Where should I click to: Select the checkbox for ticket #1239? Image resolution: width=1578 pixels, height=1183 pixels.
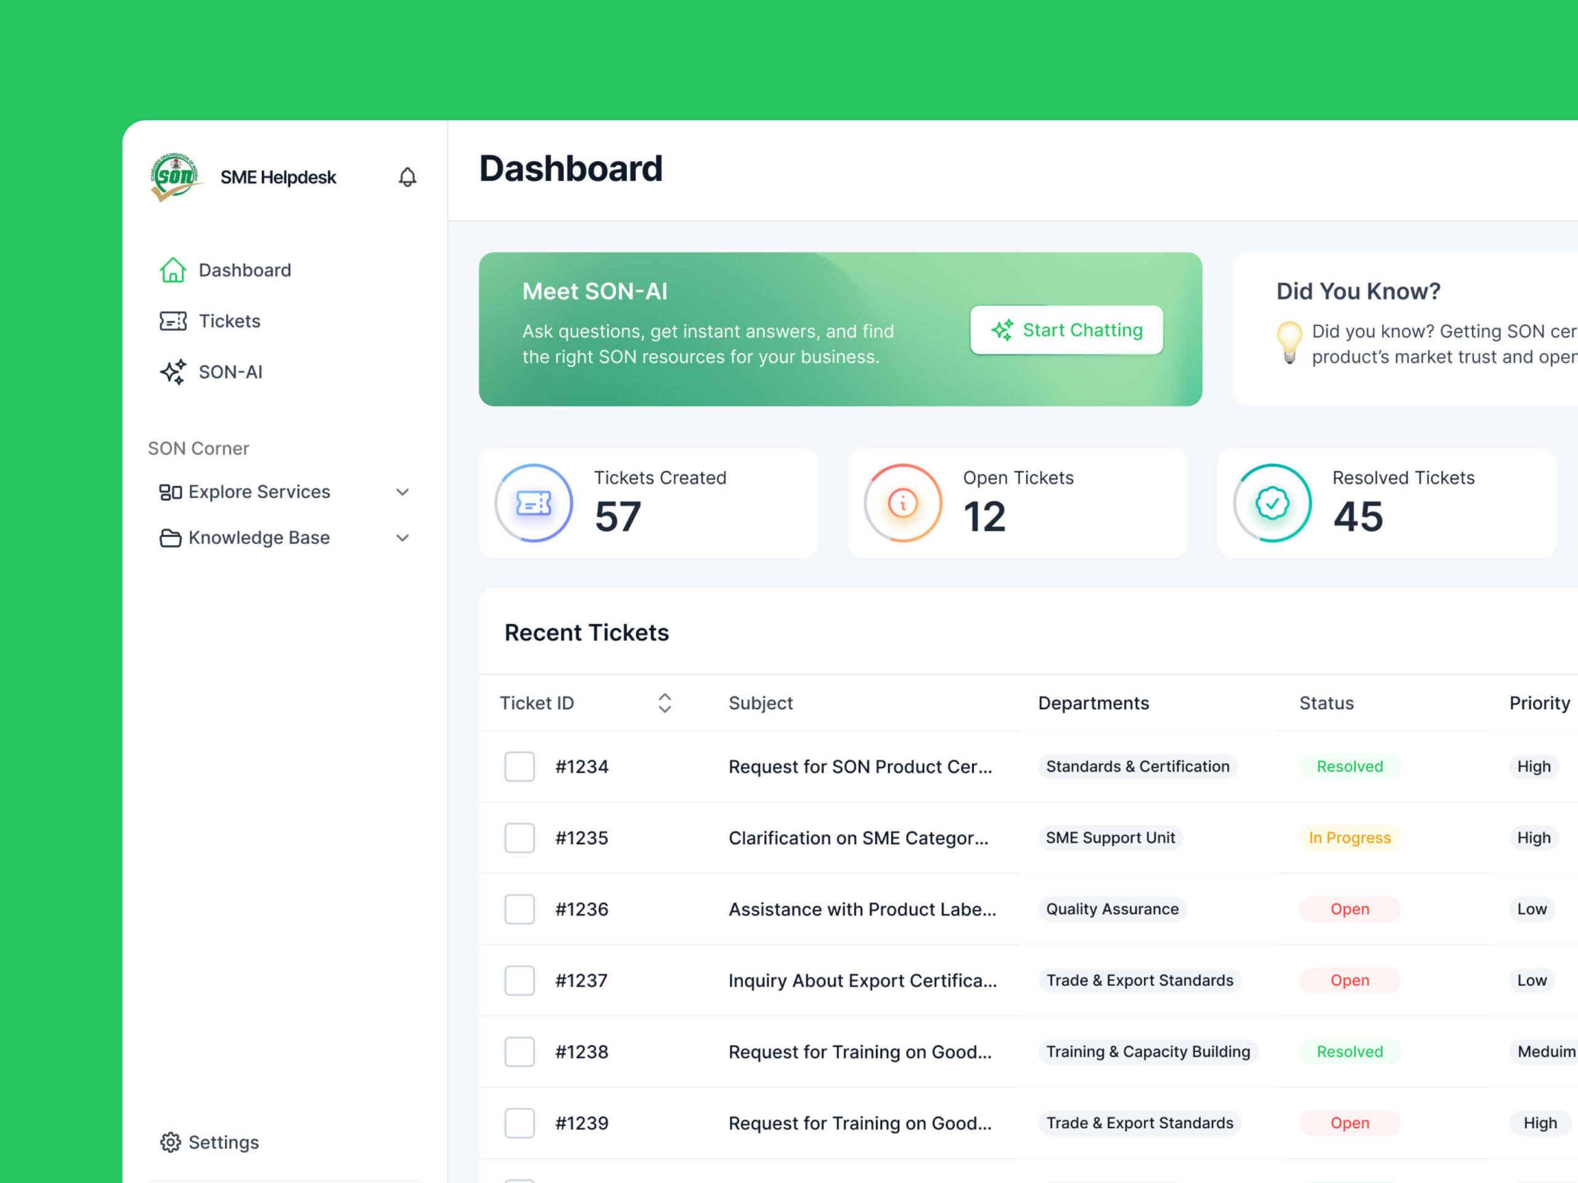coord(520,1123)
